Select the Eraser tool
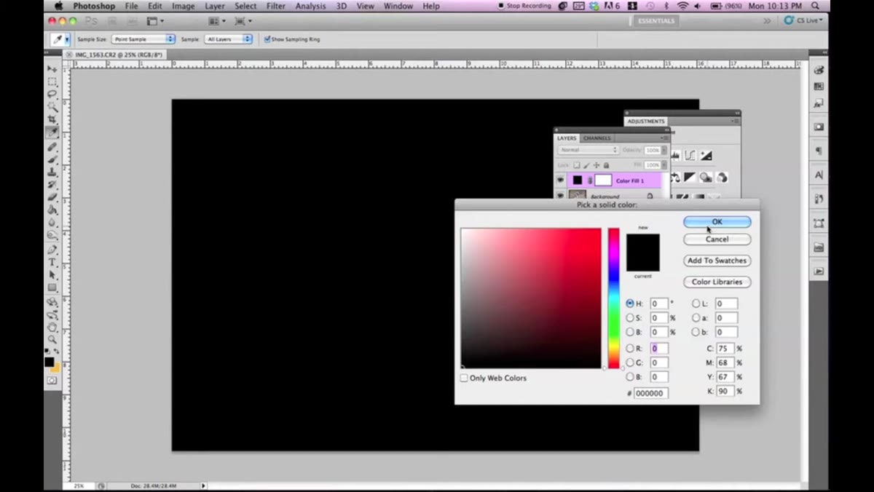The width and height of the screenshot is (874, 492). point(52,197)
